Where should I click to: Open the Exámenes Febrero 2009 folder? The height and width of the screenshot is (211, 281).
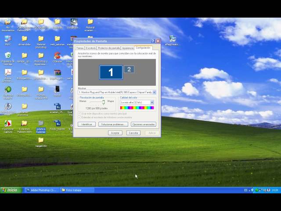(25, 127)
